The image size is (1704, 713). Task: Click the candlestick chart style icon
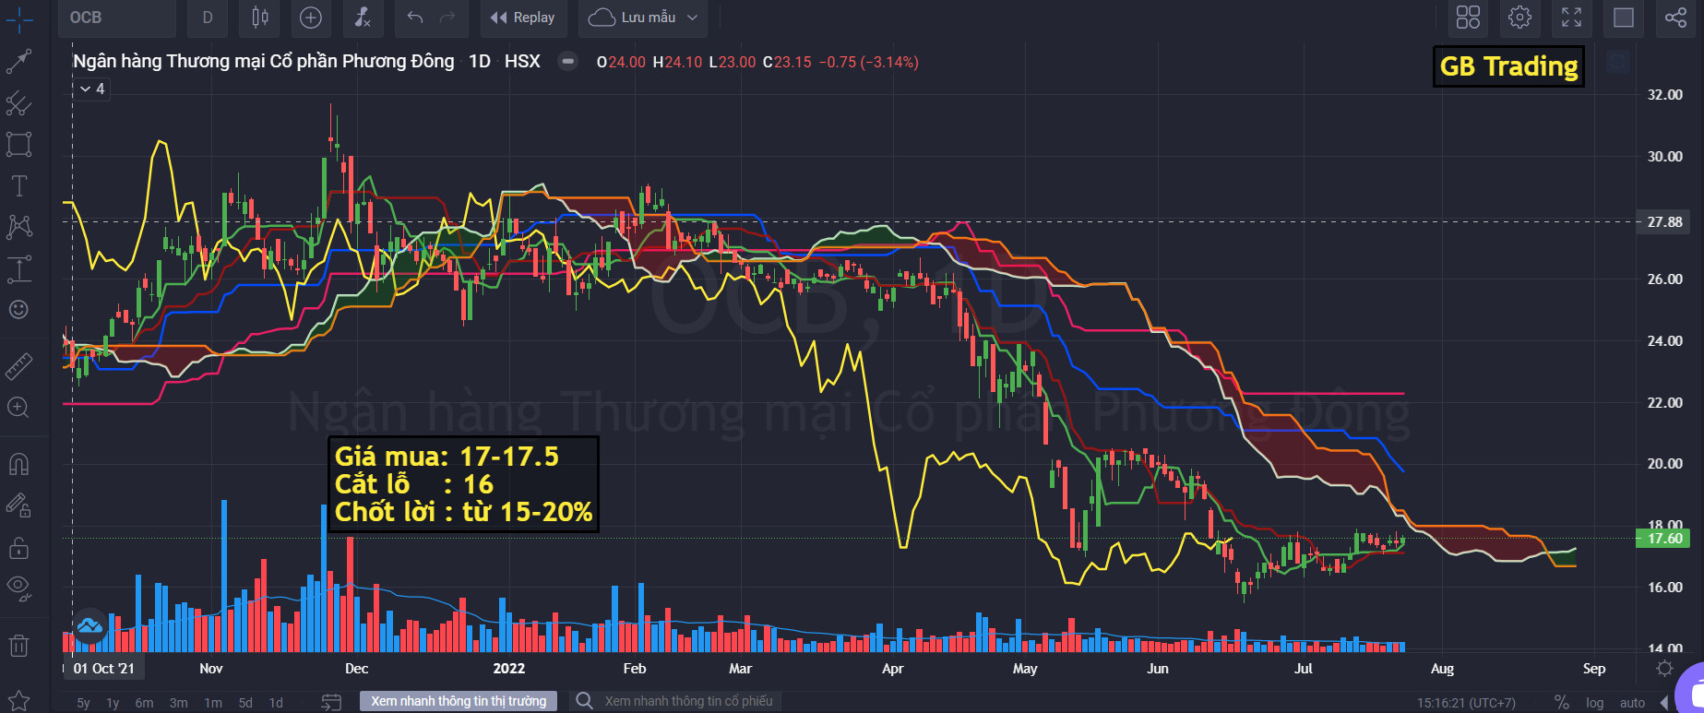(x=260, y=18)
